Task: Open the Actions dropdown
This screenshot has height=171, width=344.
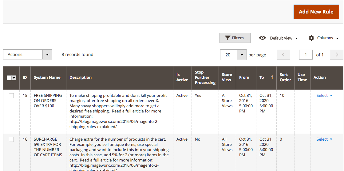Action: point(28,55)
